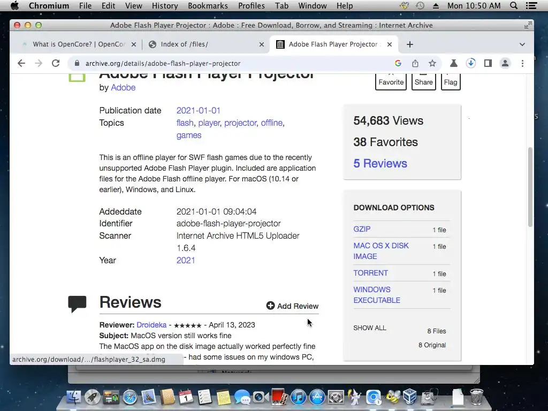Screen dimensions: 548x411
Task: Jump to 5 Reviews link
Action: [x=380, y=163]
